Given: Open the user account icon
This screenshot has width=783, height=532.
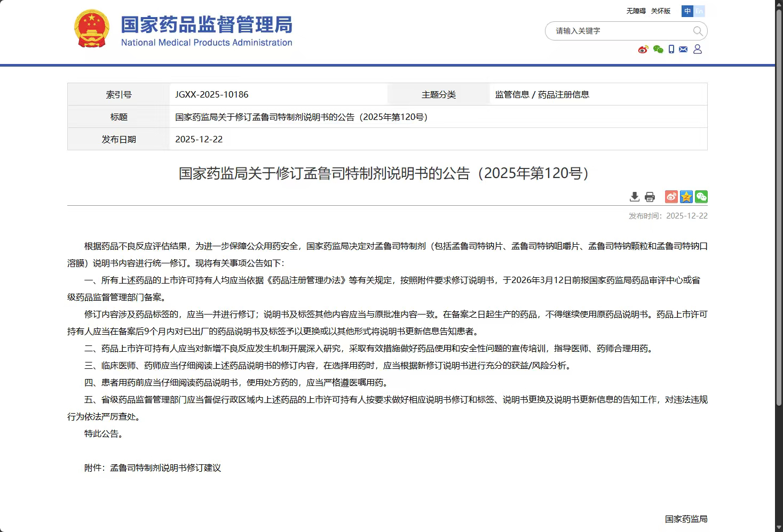Looking at the screenshot, I should coord(698,50).
